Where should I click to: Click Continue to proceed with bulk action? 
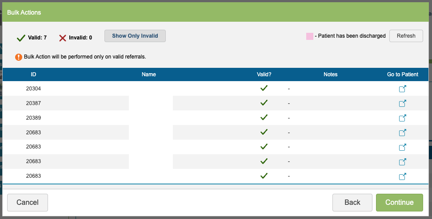click(x=399, y=203)
